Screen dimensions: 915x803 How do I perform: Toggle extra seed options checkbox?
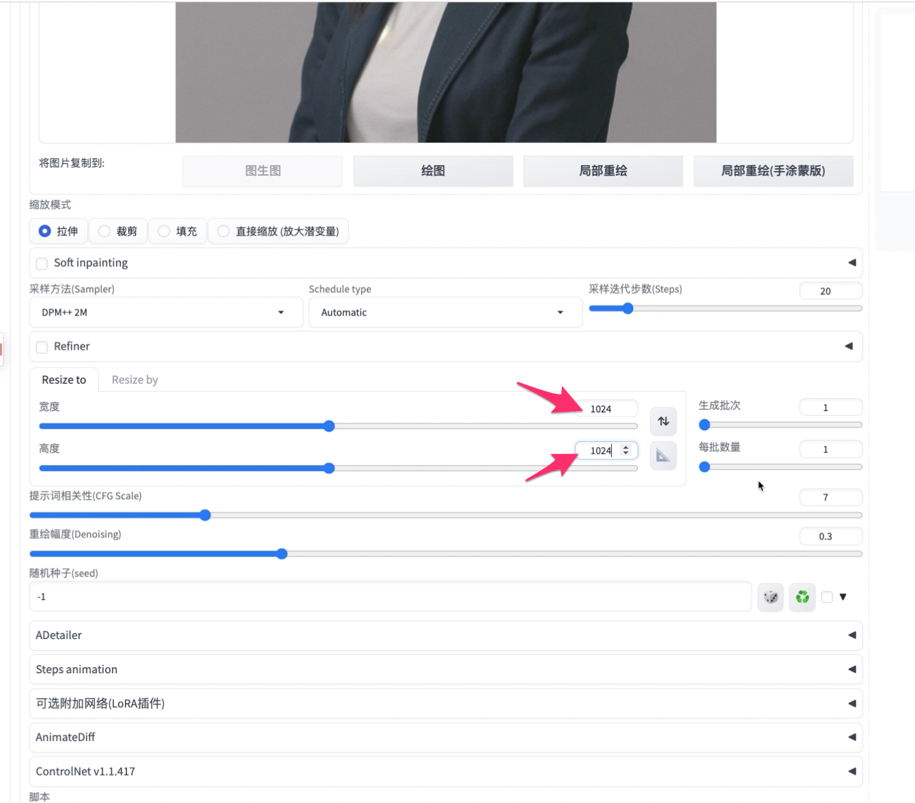pyautogui.click(x=828, y=597)
